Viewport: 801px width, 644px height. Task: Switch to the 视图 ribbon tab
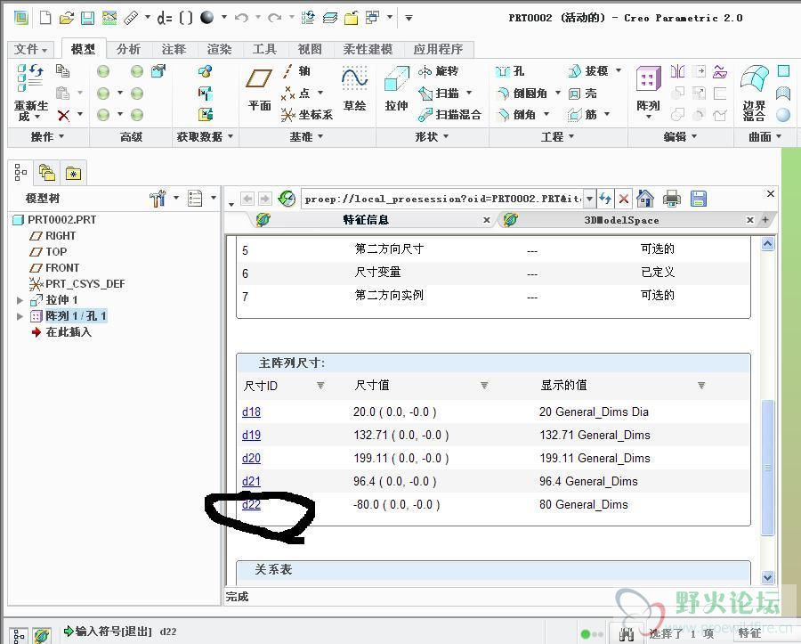click(x=310, y=49)
